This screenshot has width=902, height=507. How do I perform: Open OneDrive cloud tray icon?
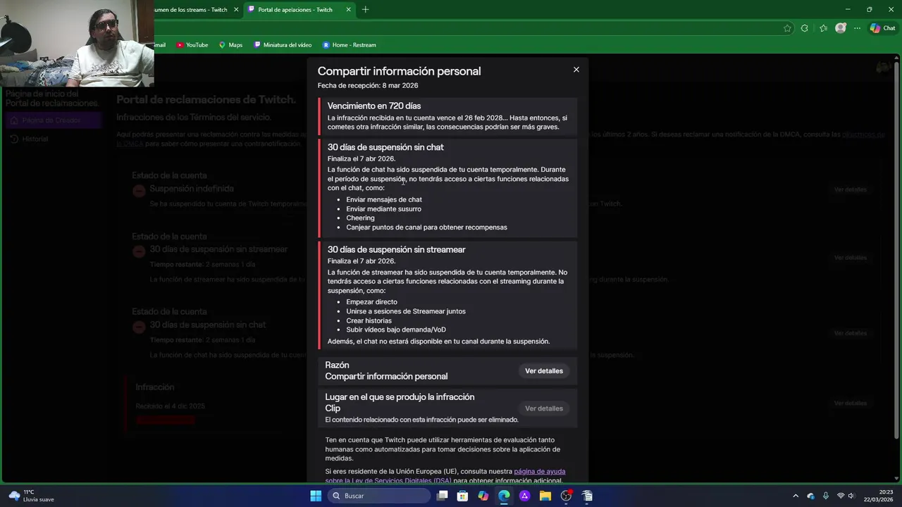pos(810,496)
